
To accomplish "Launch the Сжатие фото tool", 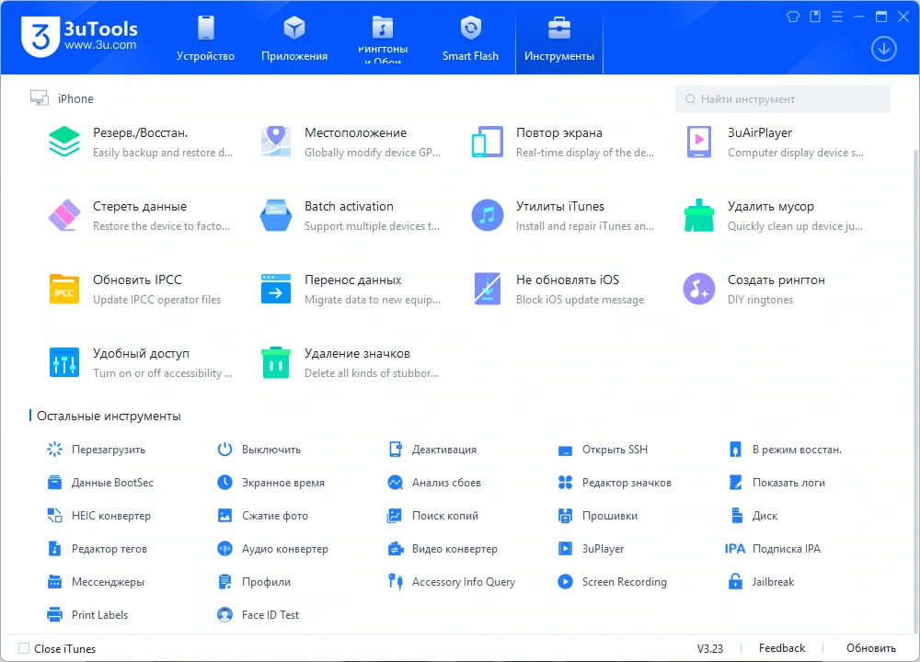I will point(262,516).
